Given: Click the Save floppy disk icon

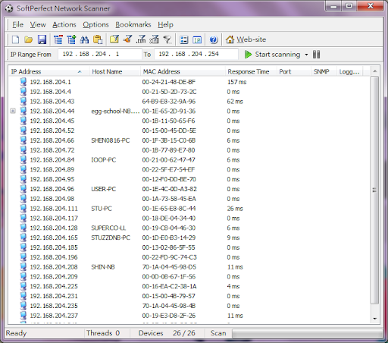Looking at the screenshot, I should click(42, 39).
